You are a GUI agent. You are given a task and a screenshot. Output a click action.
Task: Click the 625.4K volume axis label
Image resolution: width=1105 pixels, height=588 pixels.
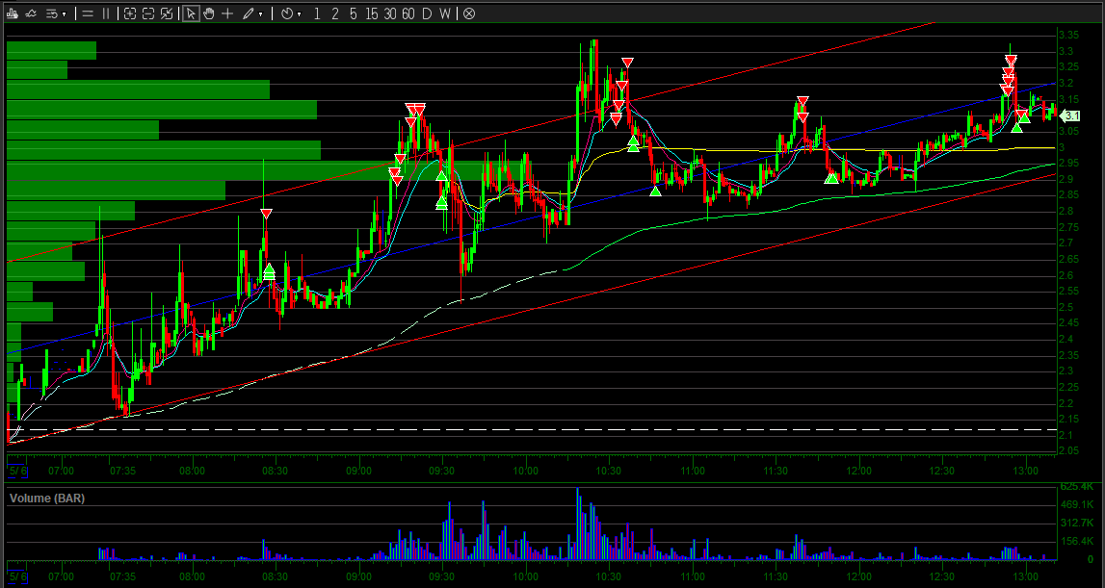coord(1078,487)
